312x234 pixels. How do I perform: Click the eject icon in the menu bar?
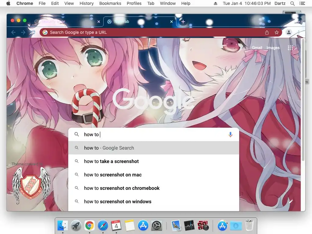(x=215, y=3)
